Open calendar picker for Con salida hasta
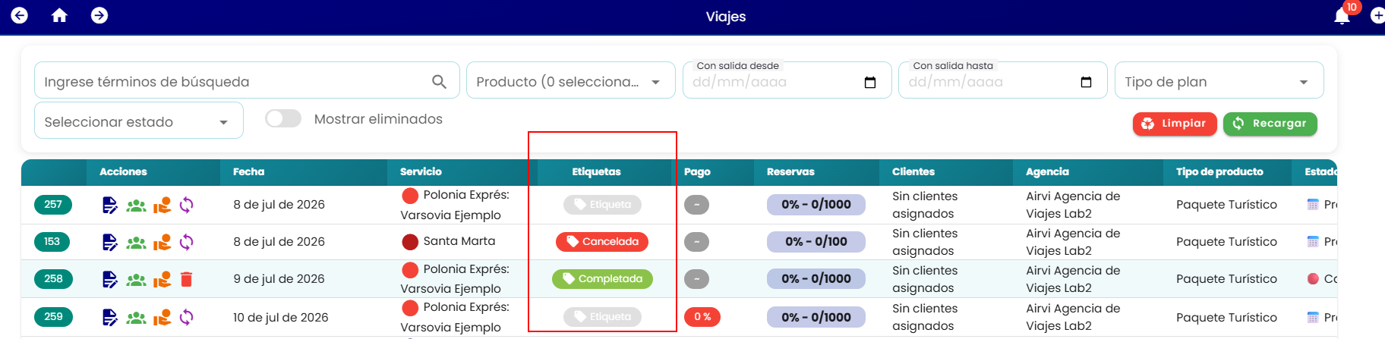1385x339 pixels. (x=1086, y=82)
